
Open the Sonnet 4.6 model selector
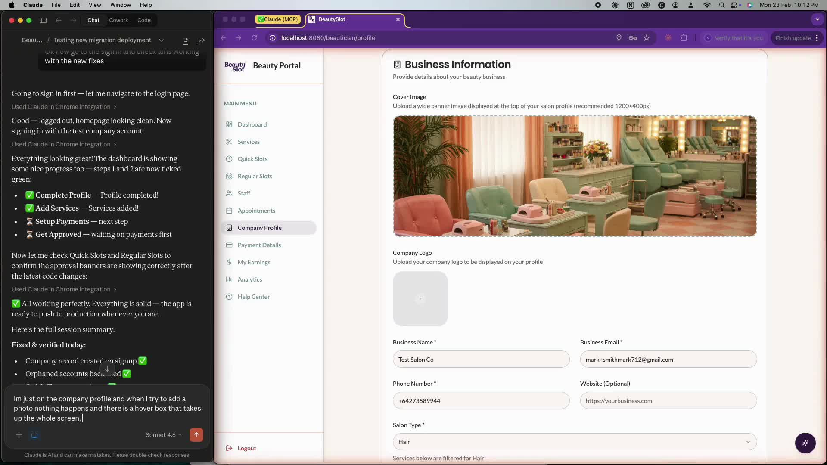coord(163,435)
